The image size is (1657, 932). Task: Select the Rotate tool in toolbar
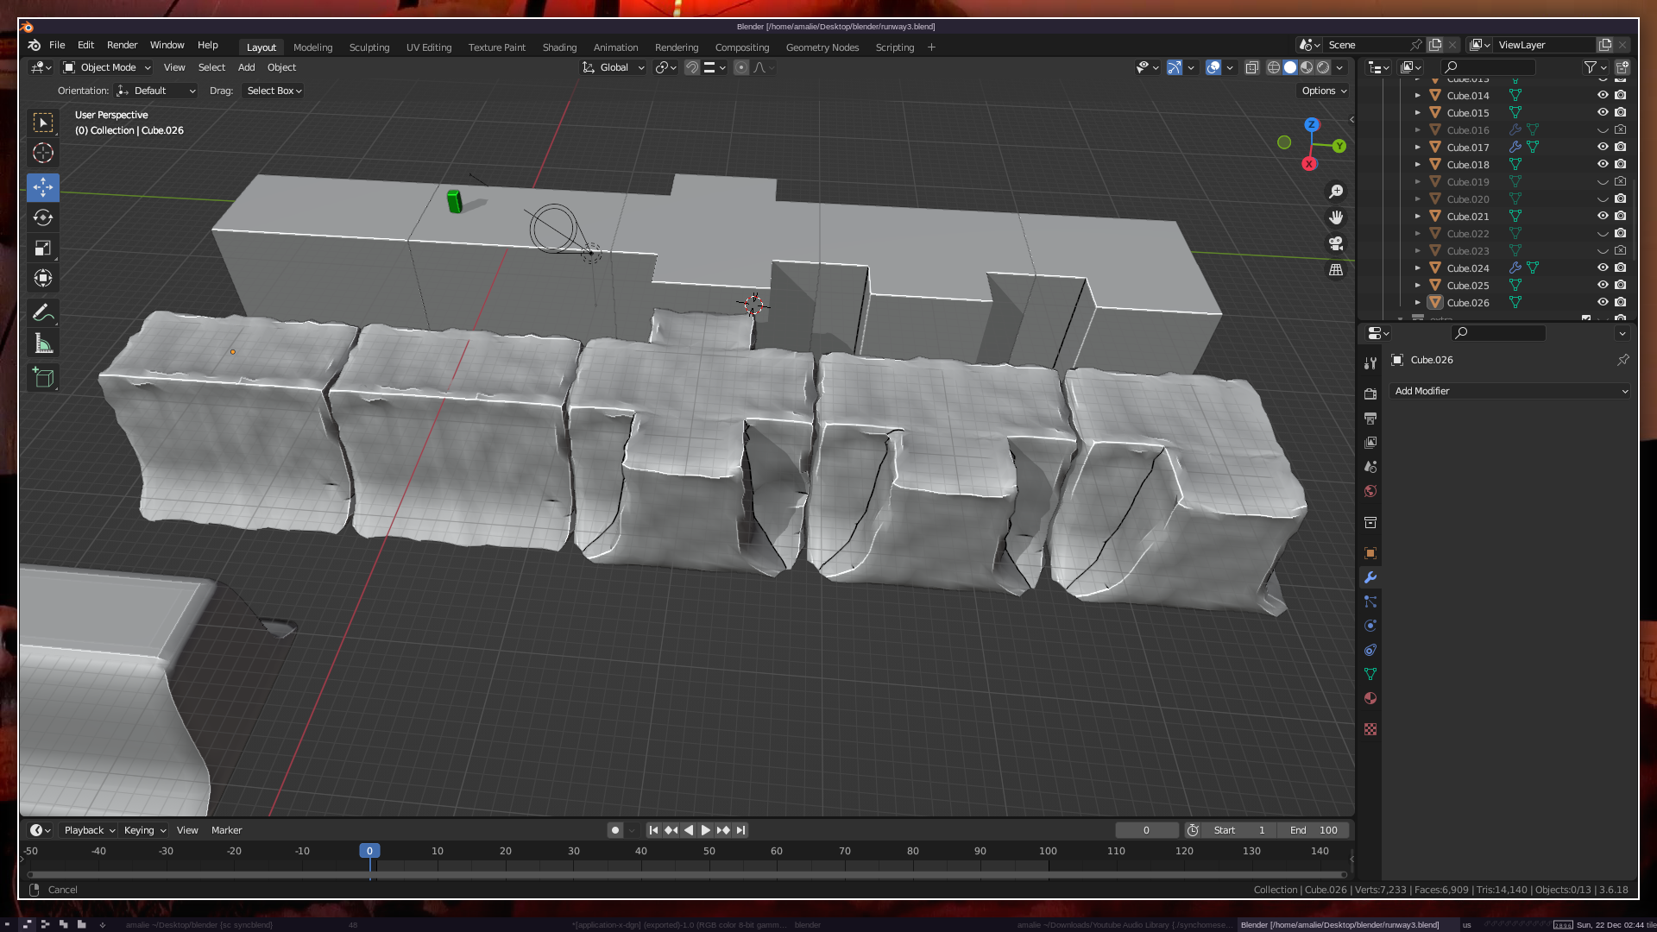point(43,217)
